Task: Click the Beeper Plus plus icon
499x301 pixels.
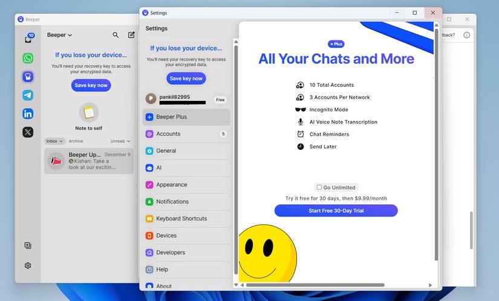Action: pos(149,117)
